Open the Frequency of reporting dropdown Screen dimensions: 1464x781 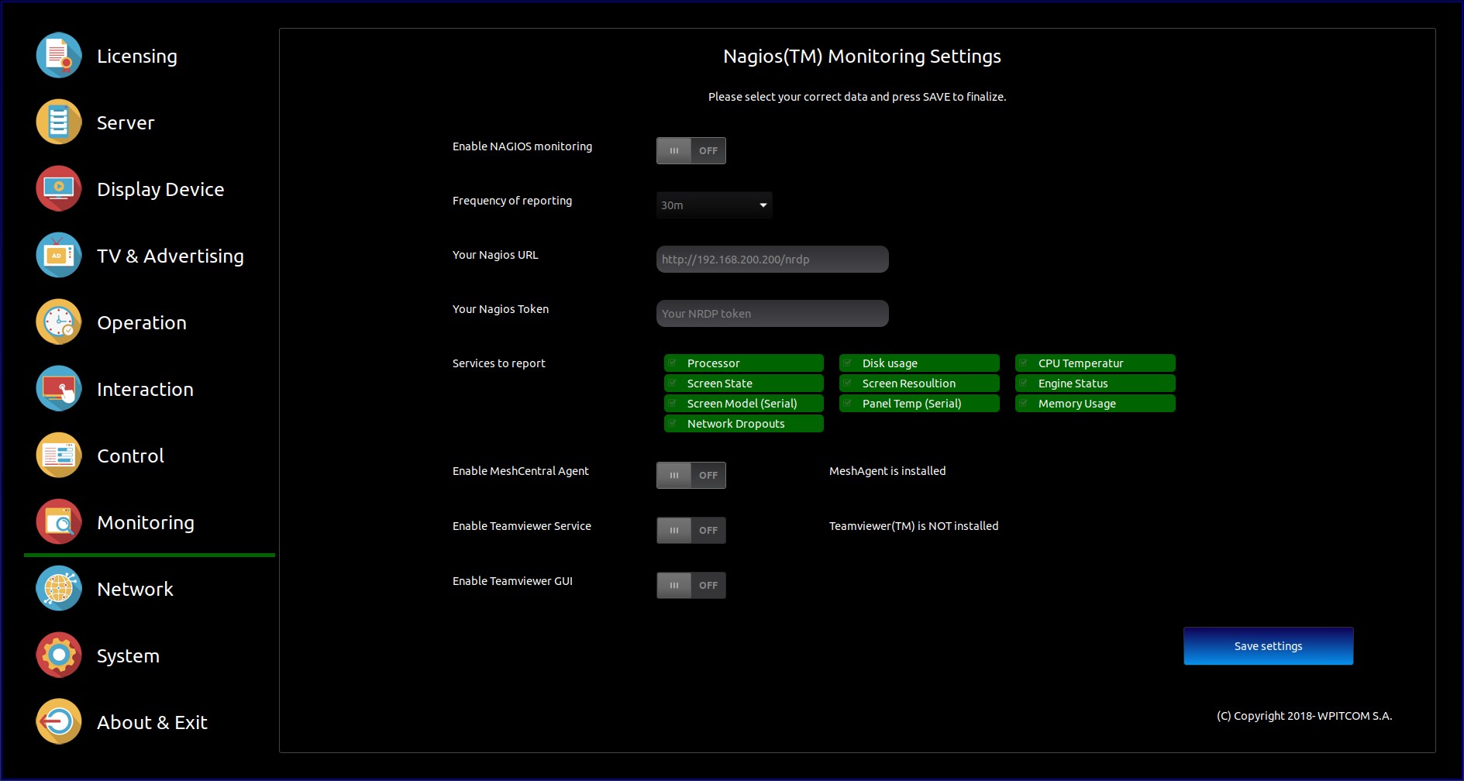(714, 205)
